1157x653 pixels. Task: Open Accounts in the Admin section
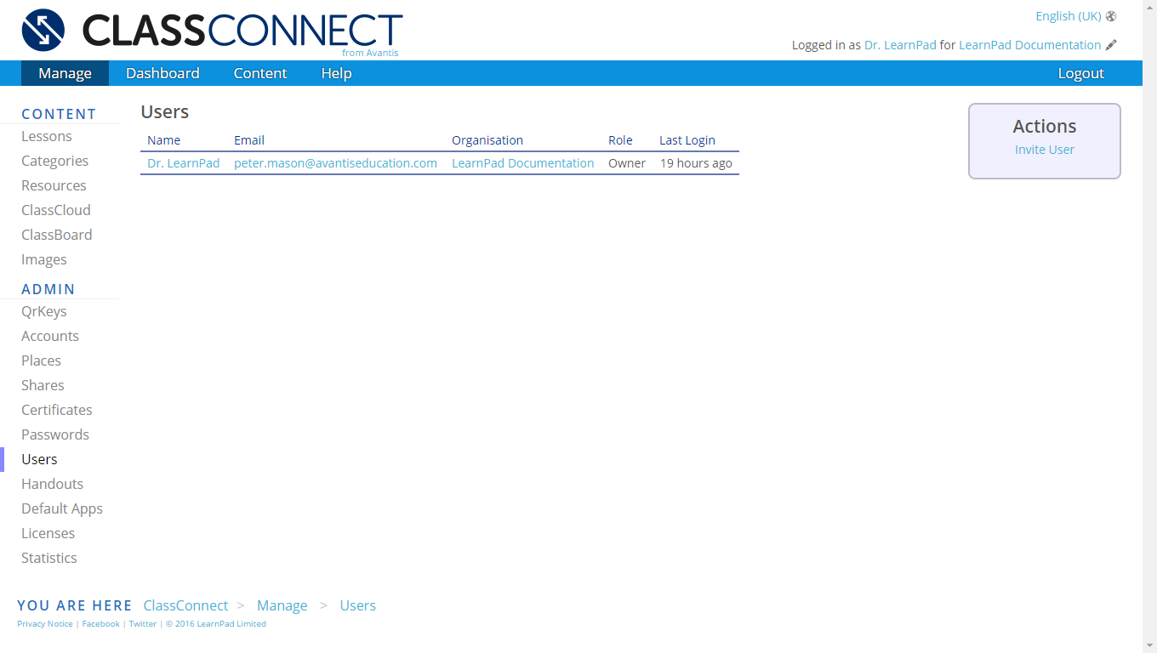[50, 336]
